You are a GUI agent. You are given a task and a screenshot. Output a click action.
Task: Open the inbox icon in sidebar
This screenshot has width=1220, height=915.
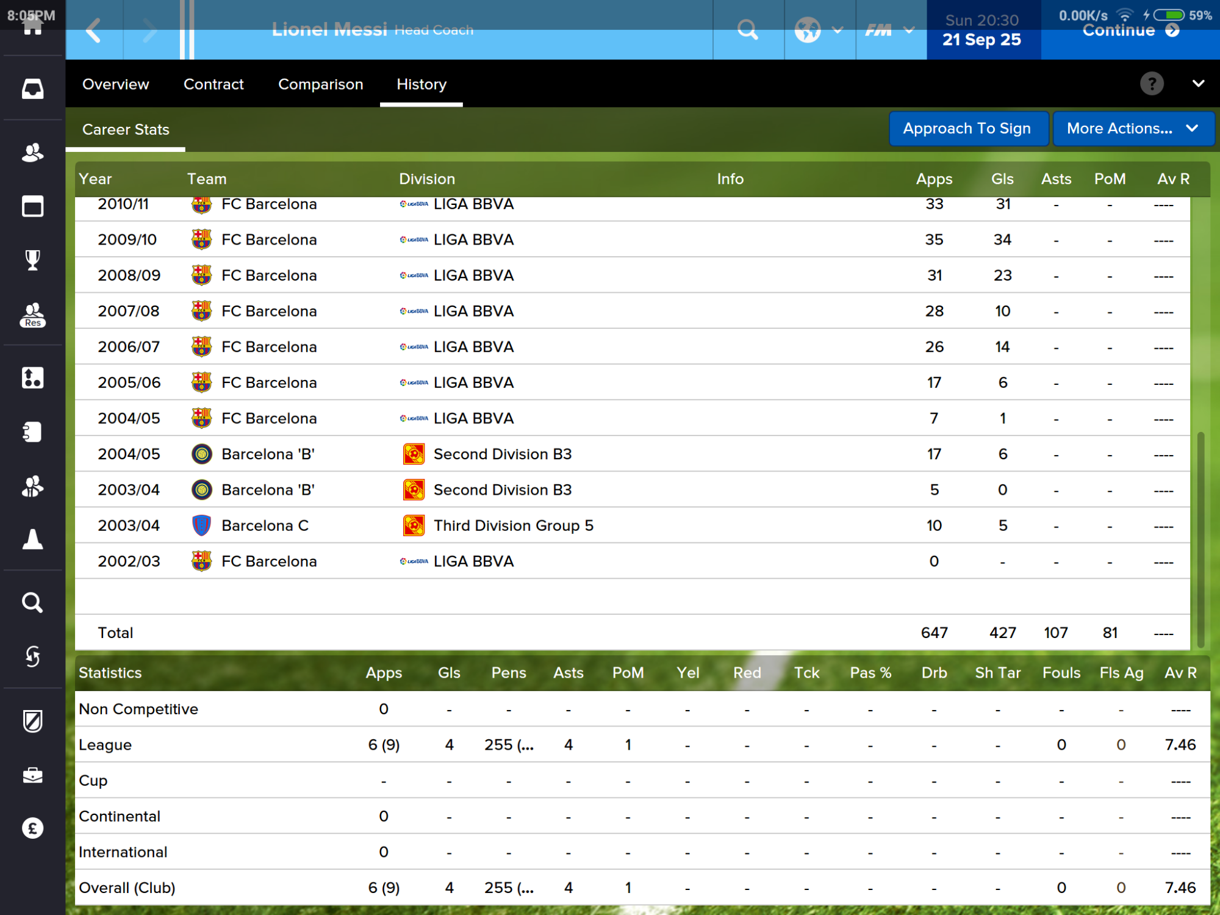tap(32, 89)
